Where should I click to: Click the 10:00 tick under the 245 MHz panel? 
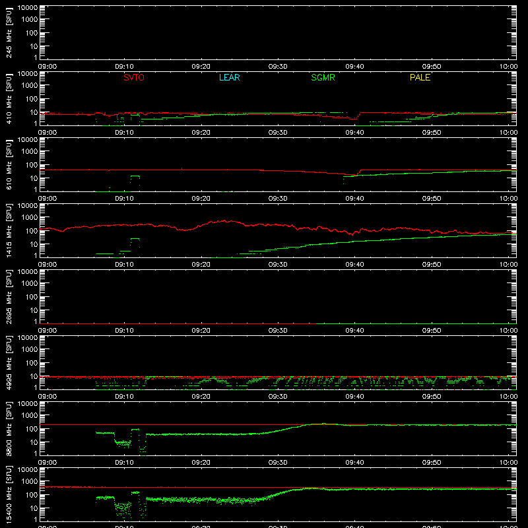click(508, 67)
